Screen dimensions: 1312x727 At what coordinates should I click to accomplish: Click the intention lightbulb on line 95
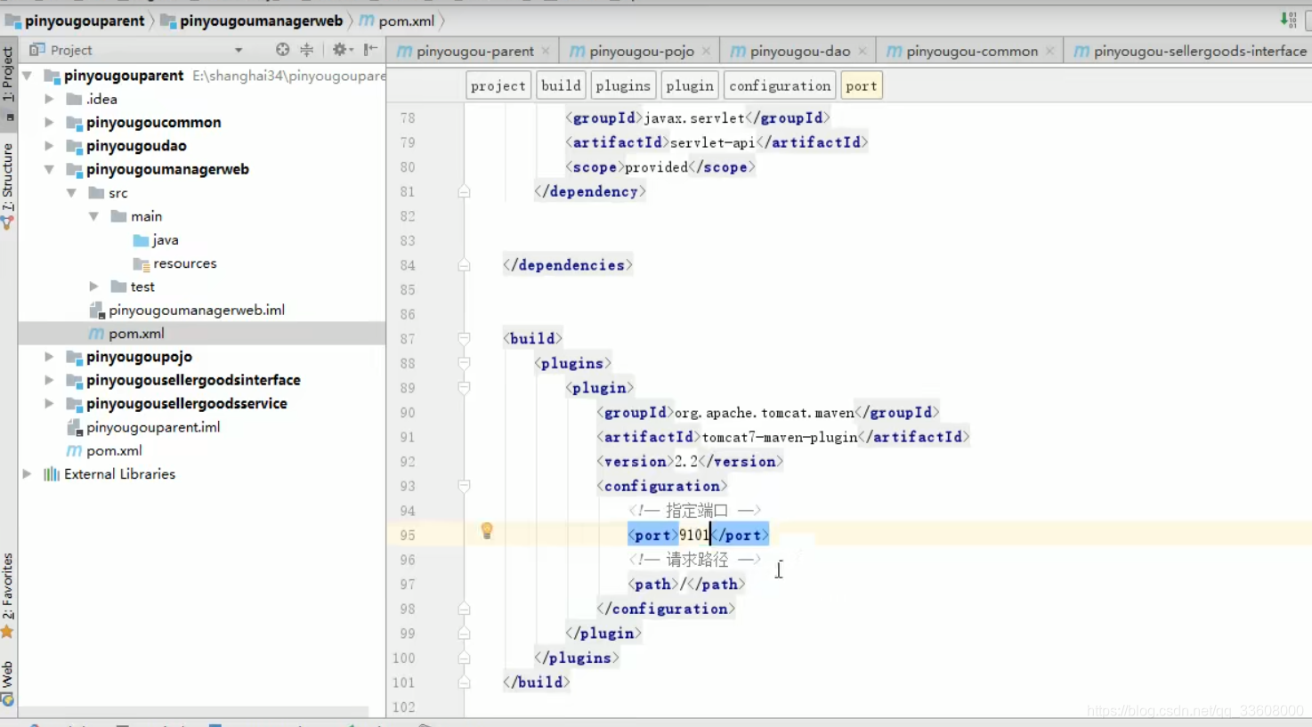pos(487,531)
